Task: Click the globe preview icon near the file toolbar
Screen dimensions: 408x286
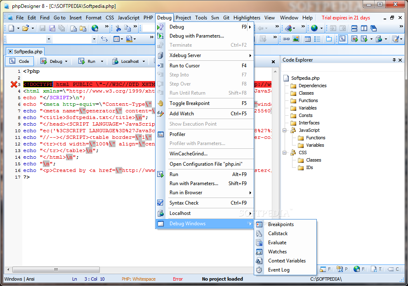Action: pos(95,28)
